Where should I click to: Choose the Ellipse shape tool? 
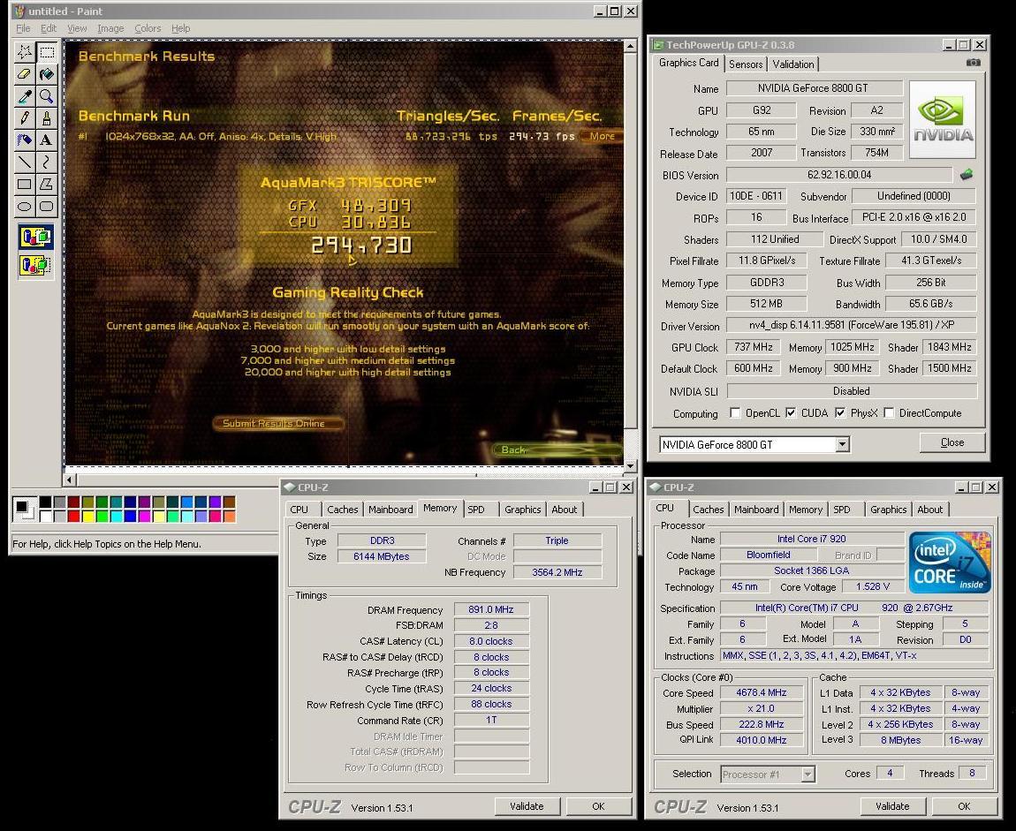click(25, 206)
